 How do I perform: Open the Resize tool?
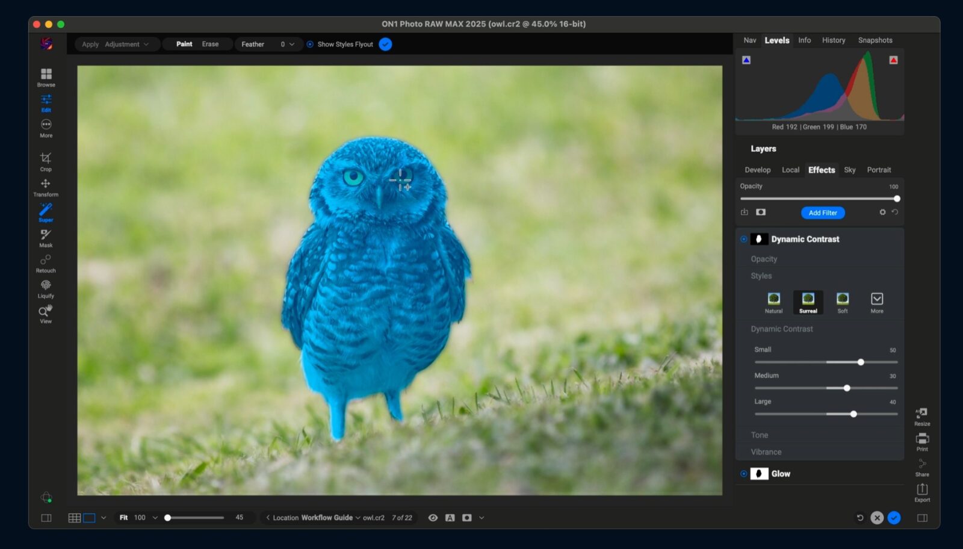(x=922, y=415)
